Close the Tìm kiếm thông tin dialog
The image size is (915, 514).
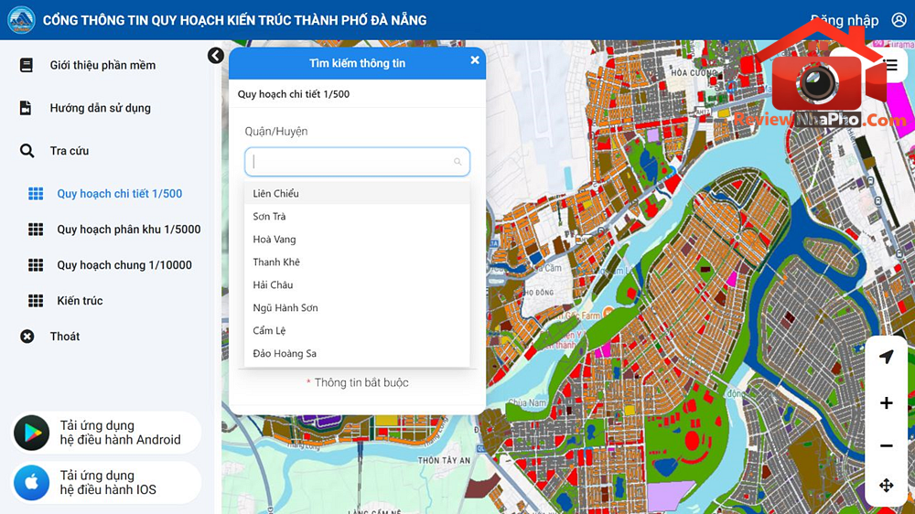(x=475, y=60)
